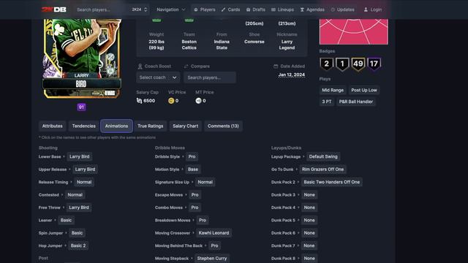Select the 3 PT play tag
The height and width of the screenshot is (263, 468).
click(327, 102)
